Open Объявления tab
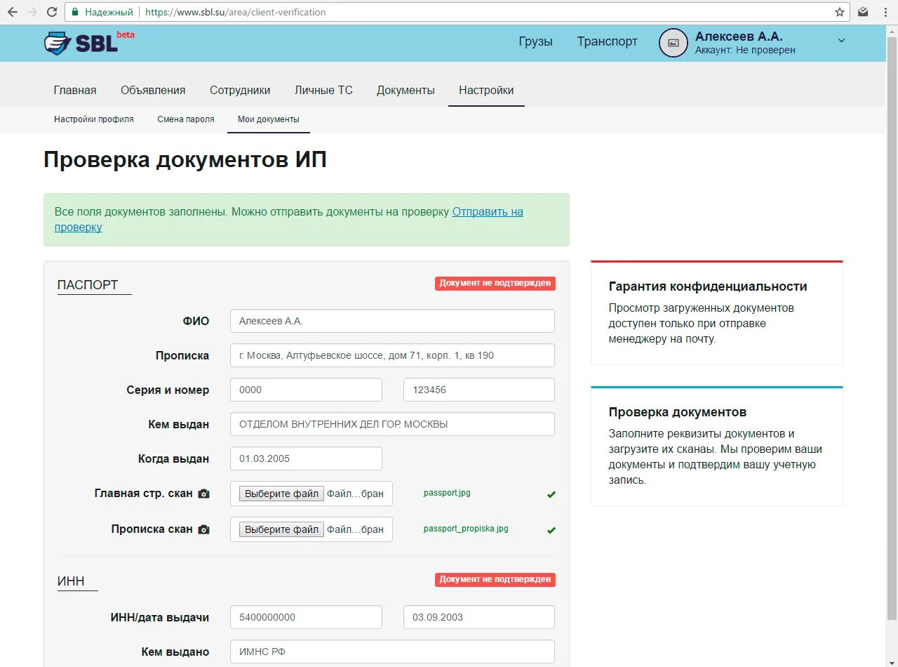 pos(153,90)
